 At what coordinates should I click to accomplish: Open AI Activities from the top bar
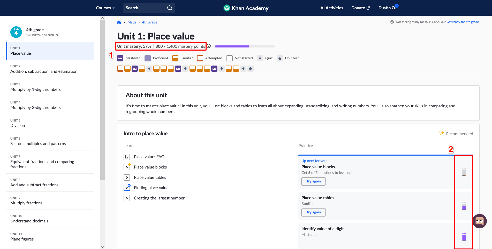[332, 8]
